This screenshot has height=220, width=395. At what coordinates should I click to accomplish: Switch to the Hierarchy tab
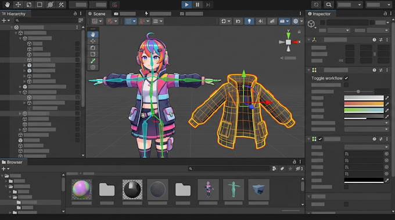[x=14, y=14]
